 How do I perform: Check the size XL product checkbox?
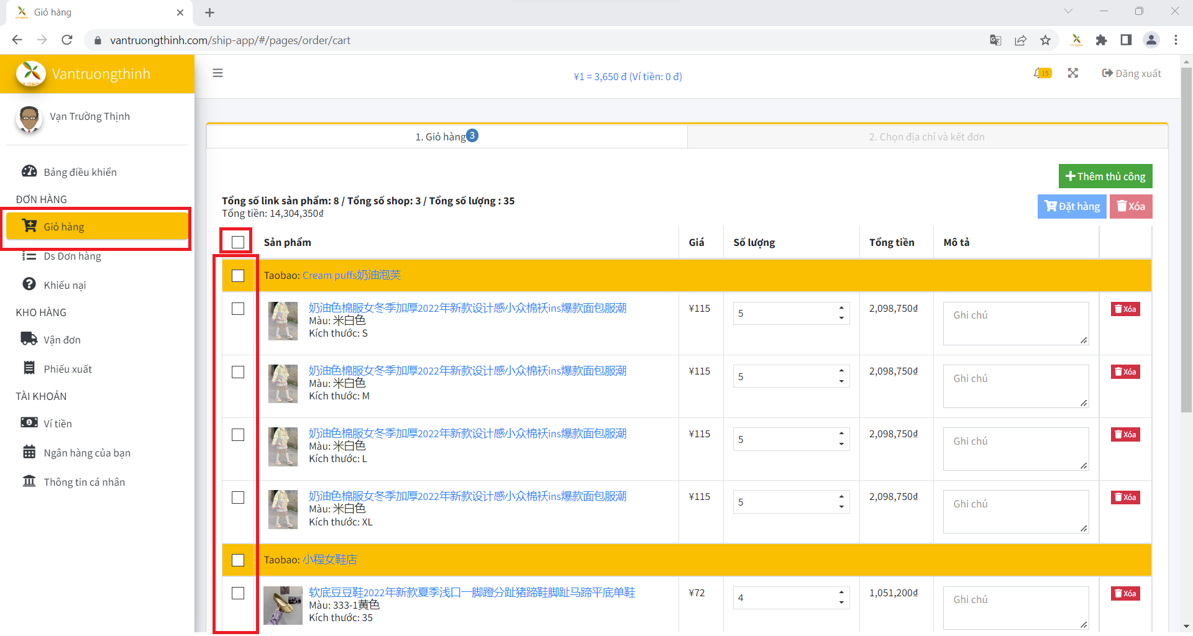coord(238,497)
